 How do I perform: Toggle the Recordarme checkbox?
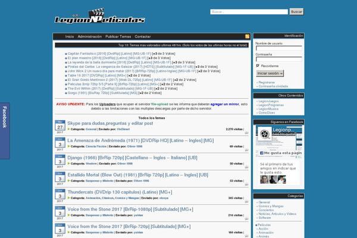pyautogui.click(x=258, y=66)
